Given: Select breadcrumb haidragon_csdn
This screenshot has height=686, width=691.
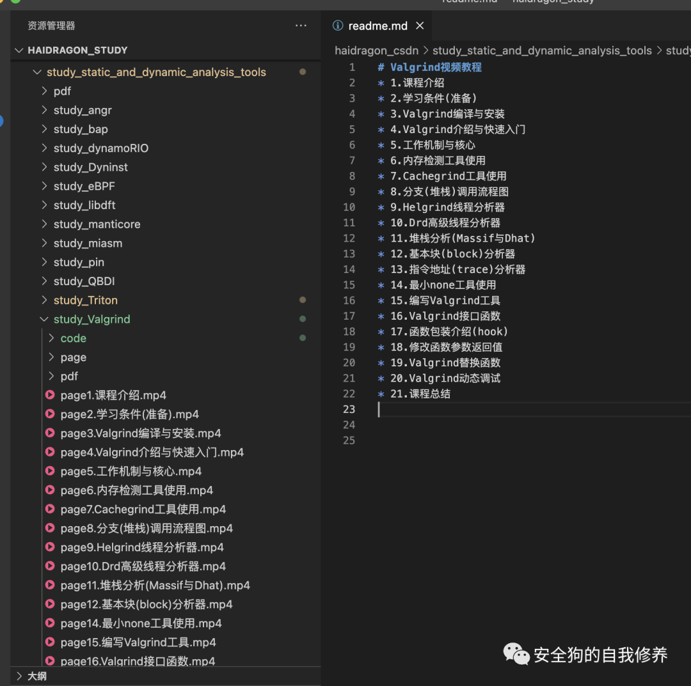Looking at the screenshot, I should tap(376, 51).
